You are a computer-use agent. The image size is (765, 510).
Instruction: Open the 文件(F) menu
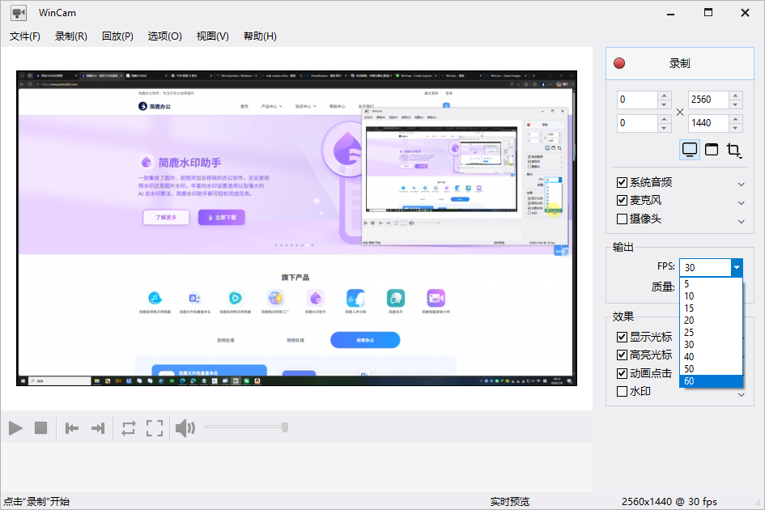click(25, 36)
